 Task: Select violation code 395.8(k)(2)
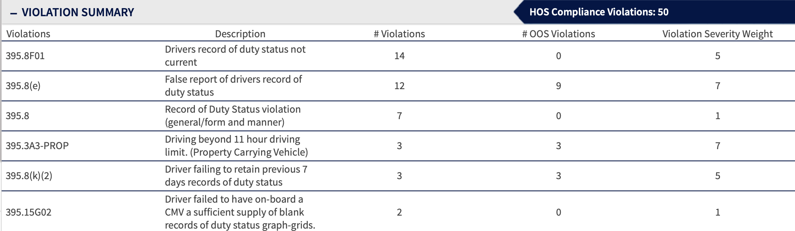click(x=29, y=176)
